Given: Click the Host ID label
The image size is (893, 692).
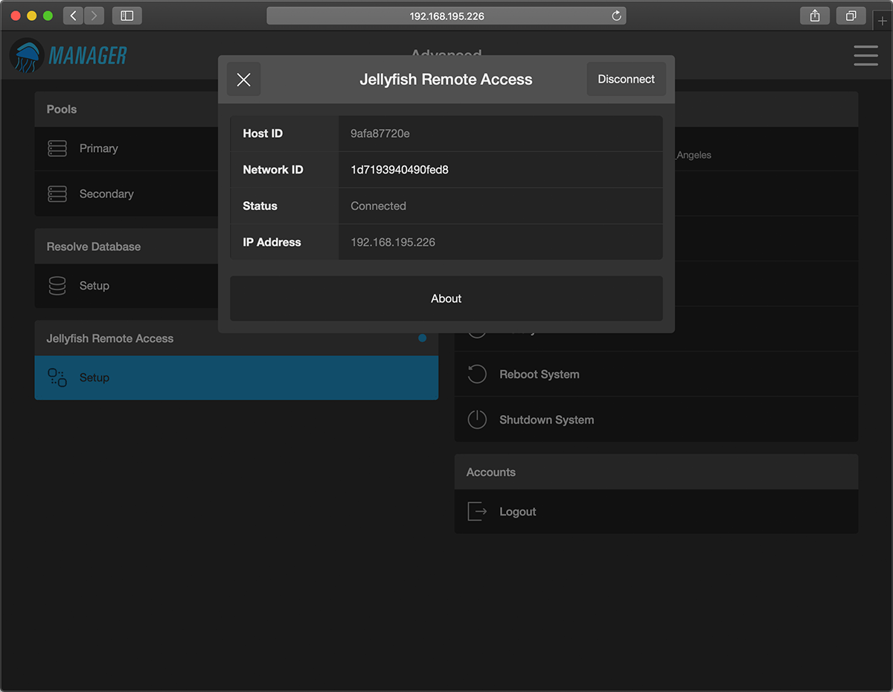Looking at the screenshot, I should (x=263, y=134).
